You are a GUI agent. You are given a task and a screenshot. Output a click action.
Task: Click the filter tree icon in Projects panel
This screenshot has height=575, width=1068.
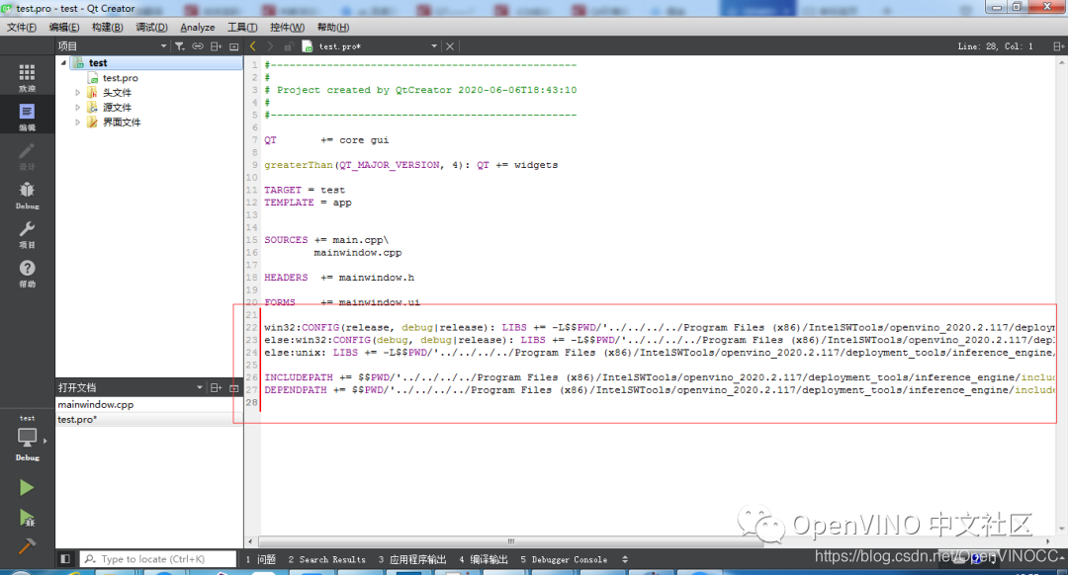[x=179, y=46]
